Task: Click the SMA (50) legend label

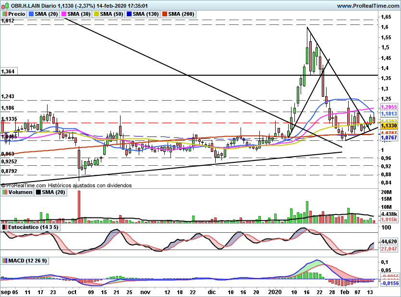Action: click(x=111, y=14)
